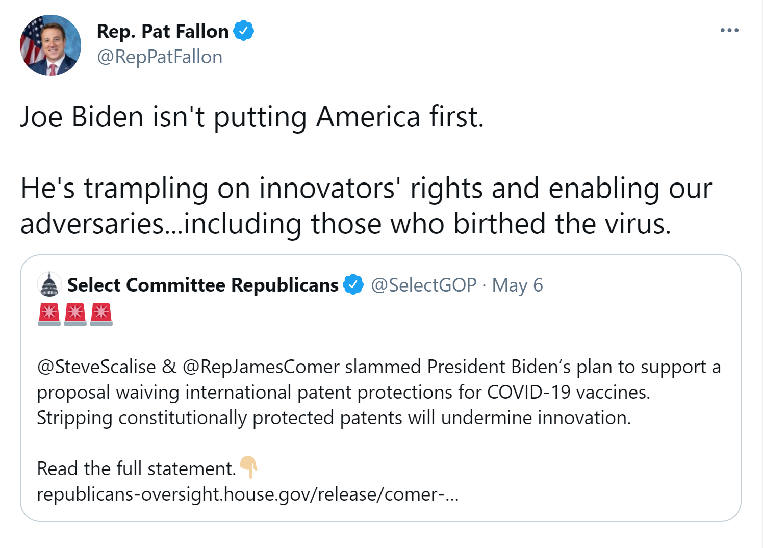Image resolution: width=763 pixels, height=548 pixels.
Task: Click the 'Joe Biden isn't putting America first' text
Action: pyautogui.click(x=252, y=117)
